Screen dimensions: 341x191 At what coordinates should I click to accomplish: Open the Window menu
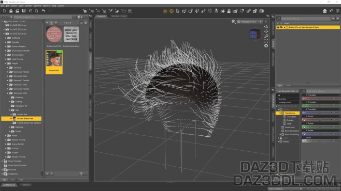[x=47, y=6]
